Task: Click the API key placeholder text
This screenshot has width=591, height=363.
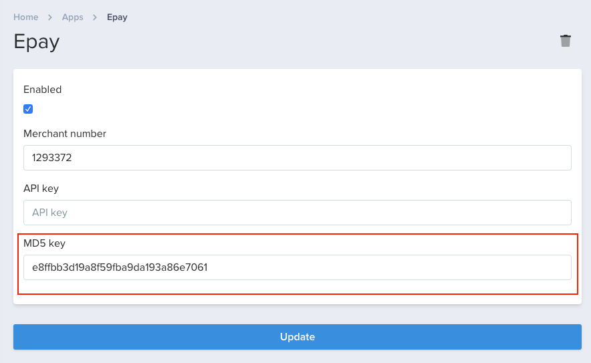Action: tap(49, 213)
